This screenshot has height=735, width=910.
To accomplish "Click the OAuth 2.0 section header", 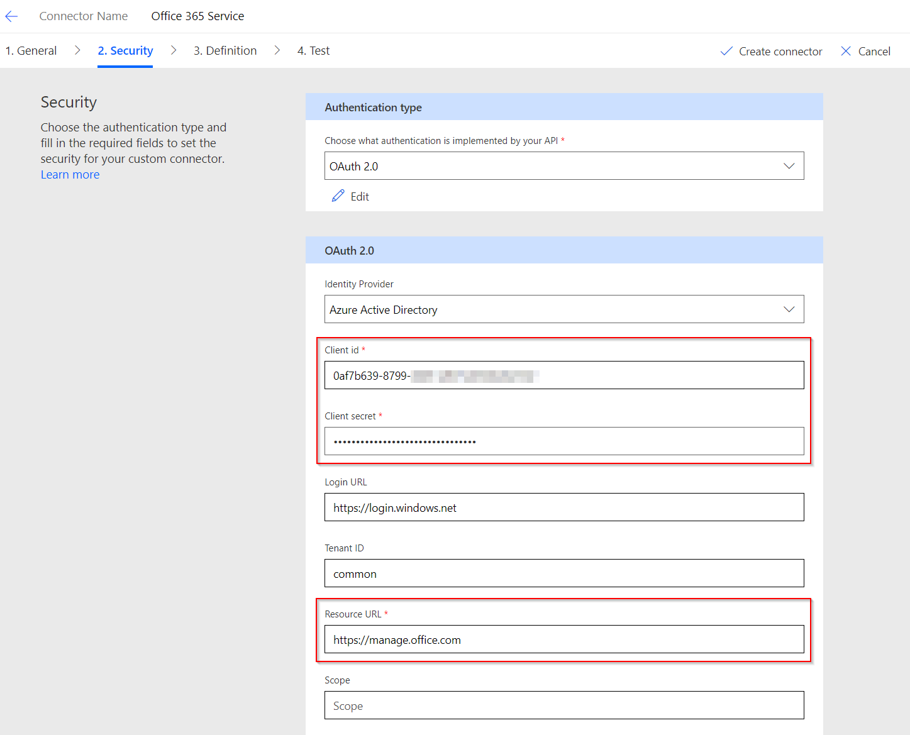I will click(564, 250).
